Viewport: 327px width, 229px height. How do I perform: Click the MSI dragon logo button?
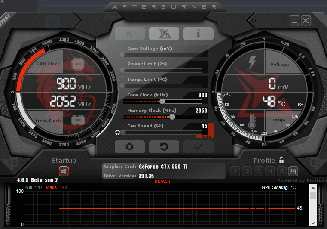[x=164, y=34]
